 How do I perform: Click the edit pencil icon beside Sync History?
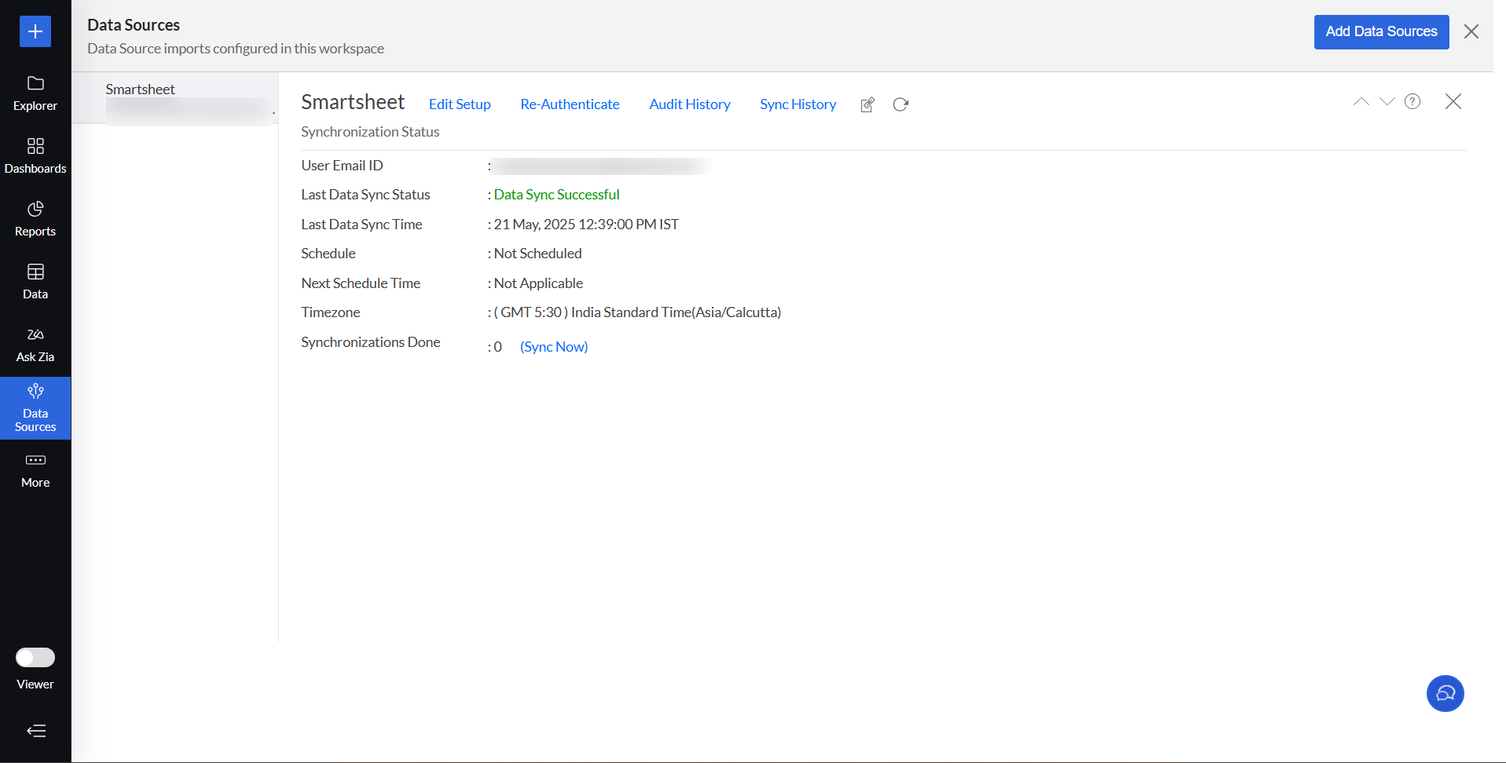point(867,105)
